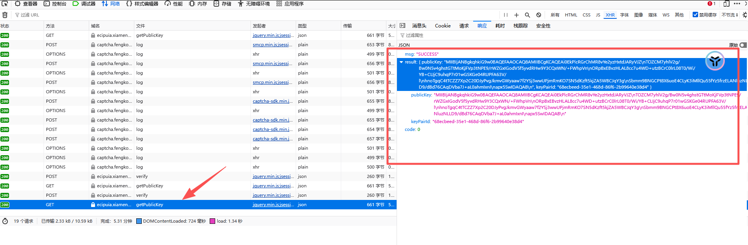Open the 性能 (Performance) panel
Image resolution: width=748 pixels, height=245 pixels.
pos(174,4)
